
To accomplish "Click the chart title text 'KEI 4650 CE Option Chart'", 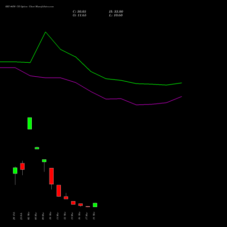I will pyautogui.click(x=20, y=7).
